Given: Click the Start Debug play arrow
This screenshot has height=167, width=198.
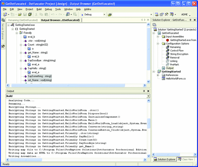Looking at the screenshot, I should (82, 15).
